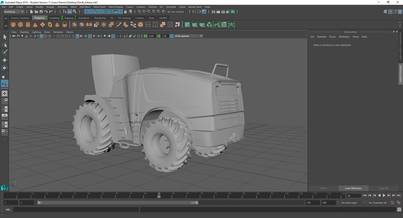Play the animation forwards
The height and width of the screenshot is (218, 403).
click(x=384, y=195)
